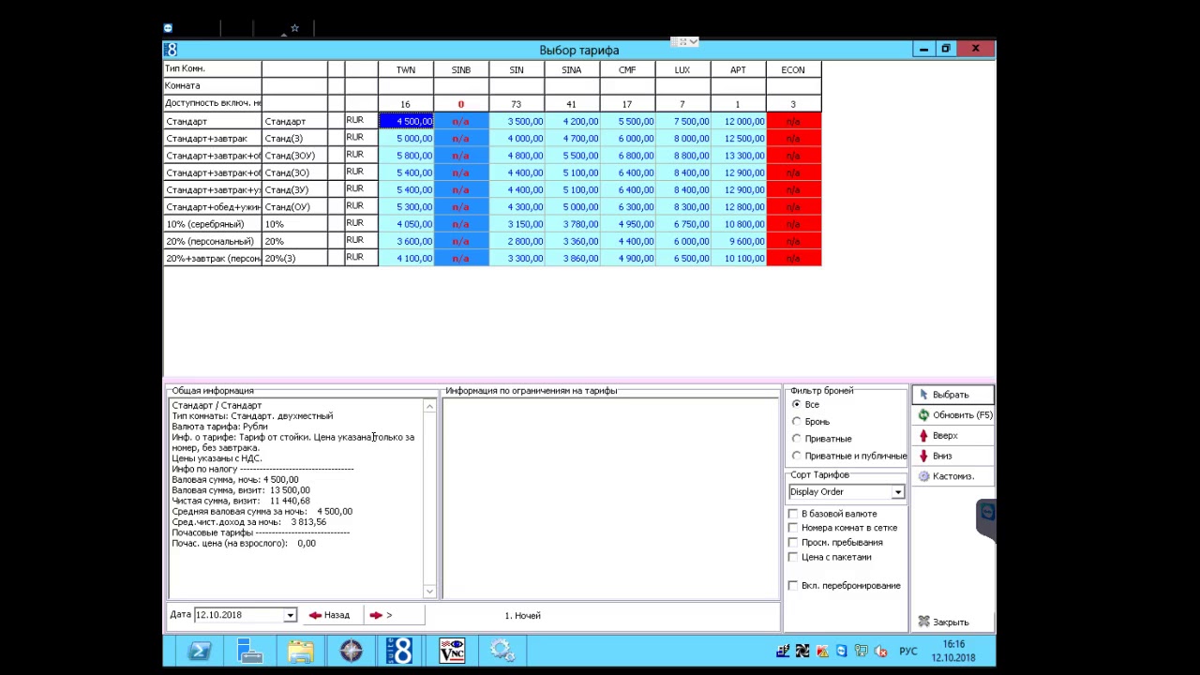Click the compass app icon in taskbar
The width and height of the screenshot is (1200, 675).
(x=351, y=650)
